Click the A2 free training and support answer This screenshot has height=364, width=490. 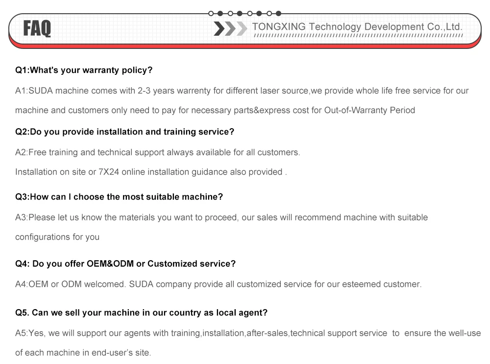pyautogui.click(x=157, y=152)
